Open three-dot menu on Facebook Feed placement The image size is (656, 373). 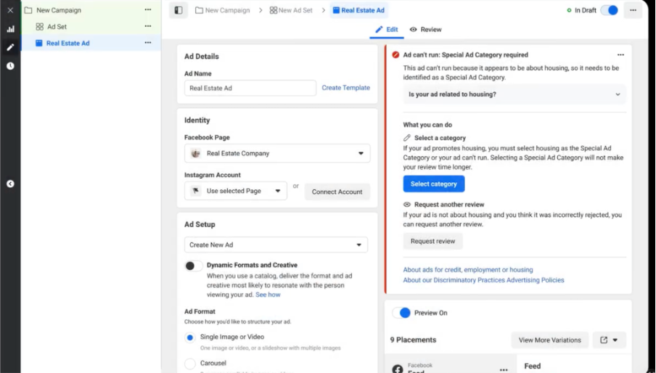(x=504, y=369)
